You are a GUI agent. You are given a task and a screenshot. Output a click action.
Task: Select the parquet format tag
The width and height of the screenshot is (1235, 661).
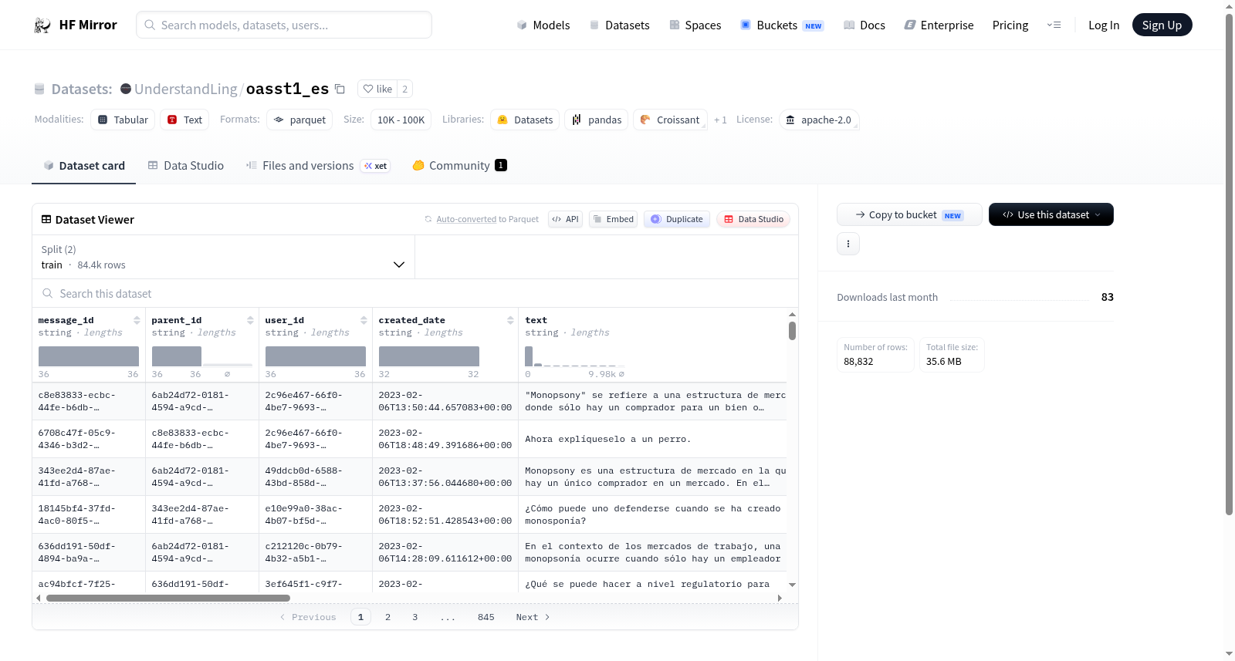299,120
